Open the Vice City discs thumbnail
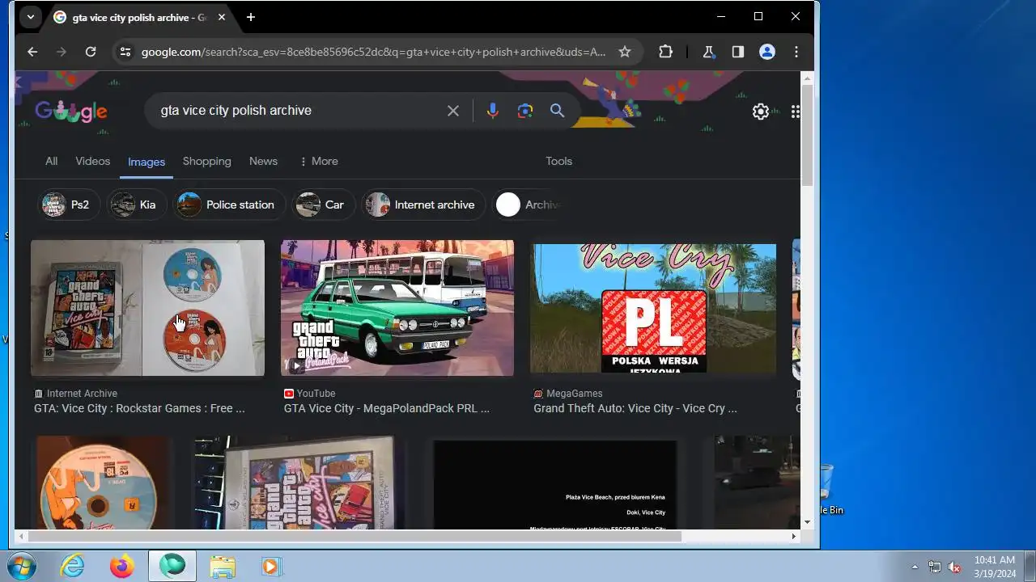Screen dimensions: 1036x582 pos(147,308)
